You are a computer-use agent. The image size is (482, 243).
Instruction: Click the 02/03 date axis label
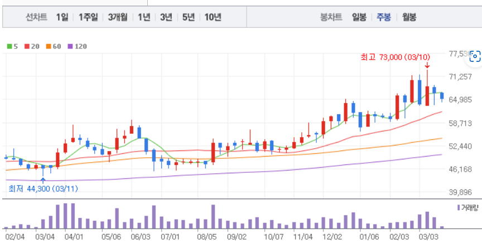(399, 237)
